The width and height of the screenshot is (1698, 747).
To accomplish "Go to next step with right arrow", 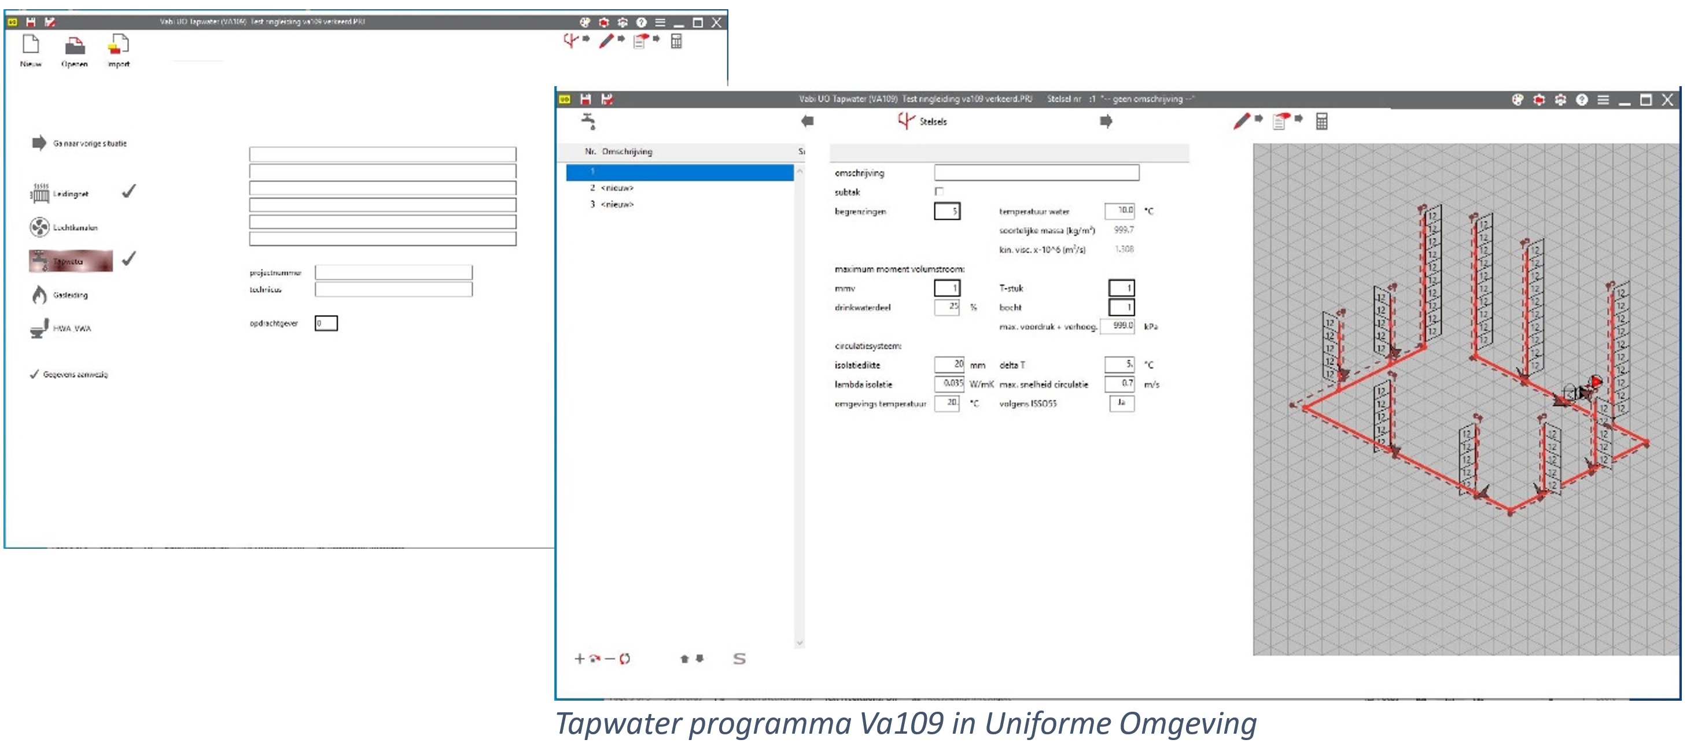I will [x=1106, y=121].
